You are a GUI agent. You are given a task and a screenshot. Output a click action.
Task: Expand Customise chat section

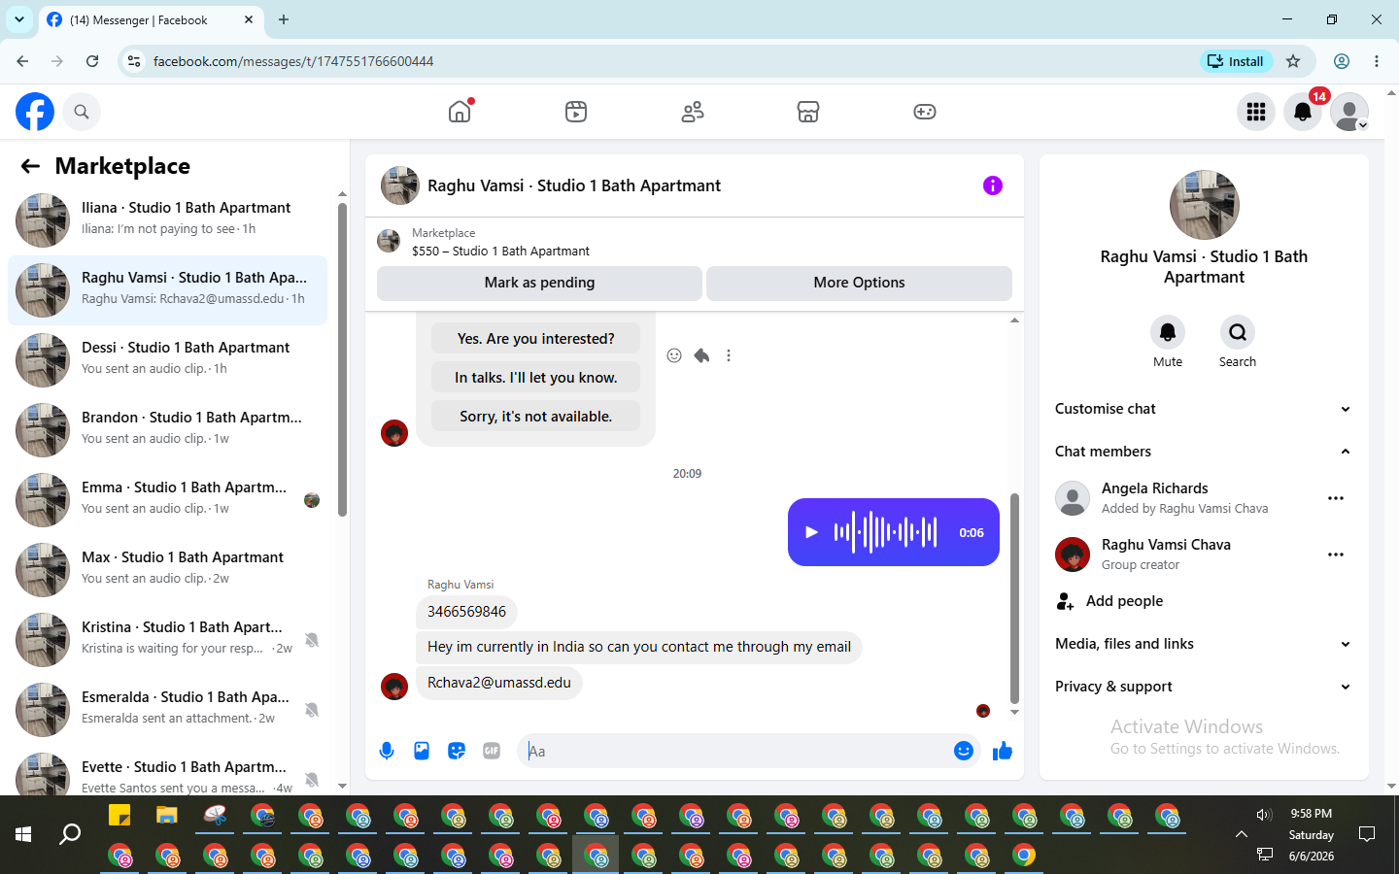pyautogui.click(x=1204, y=409)
